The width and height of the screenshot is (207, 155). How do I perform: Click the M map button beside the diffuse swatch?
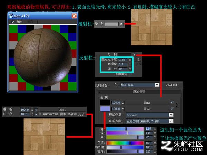pyautogui.click(x=121, y=24)
